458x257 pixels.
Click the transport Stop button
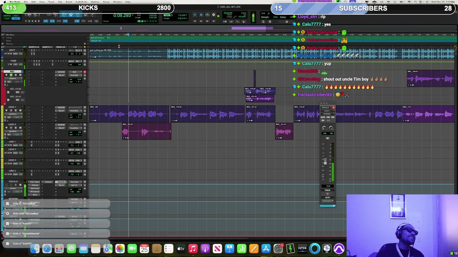201,15
